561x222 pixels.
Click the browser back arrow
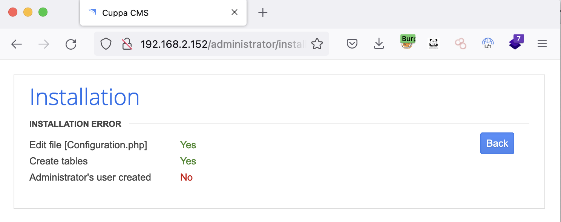point(17,44)
